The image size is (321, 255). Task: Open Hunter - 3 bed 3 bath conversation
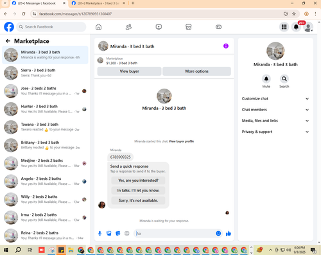point(45,109)
